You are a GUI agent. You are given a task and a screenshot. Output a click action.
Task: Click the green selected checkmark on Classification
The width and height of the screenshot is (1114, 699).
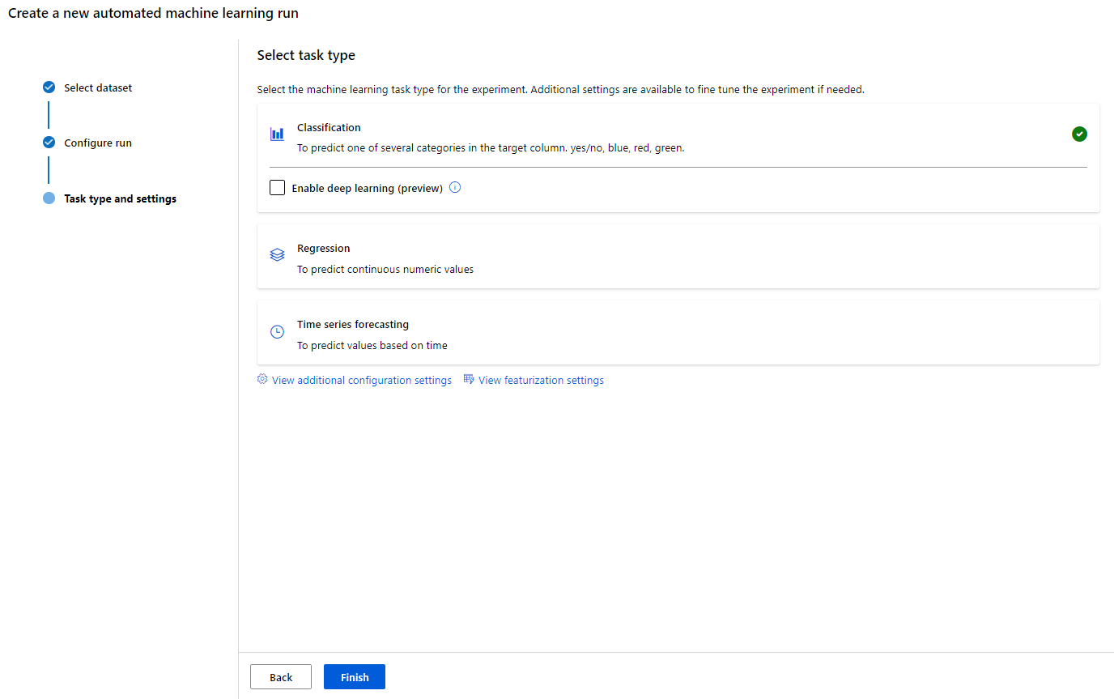(1079, 134)
